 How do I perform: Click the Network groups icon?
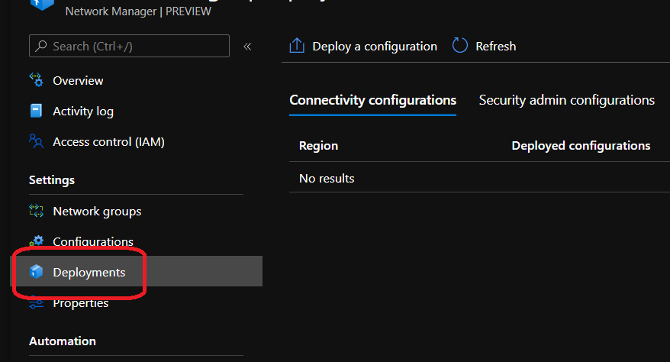point(36,211)
